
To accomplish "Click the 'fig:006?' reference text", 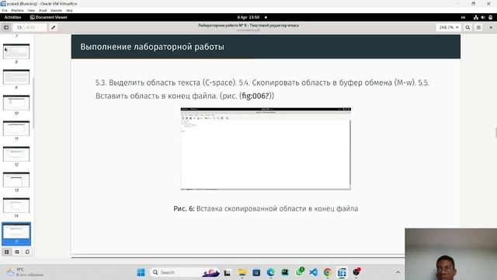I will coord(256,96).
